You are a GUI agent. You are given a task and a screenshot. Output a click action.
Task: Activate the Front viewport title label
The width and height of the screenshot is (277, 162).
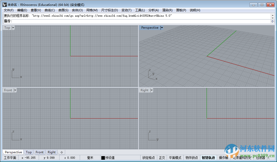pos(8,90)
